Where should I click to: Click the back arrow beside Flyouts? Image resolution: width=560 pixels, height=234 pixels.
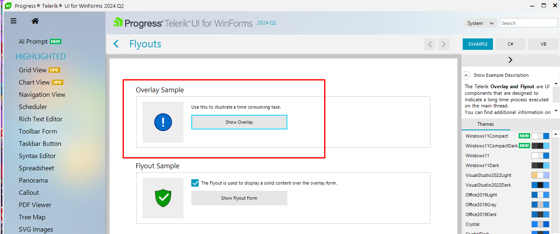click(116, 44)
